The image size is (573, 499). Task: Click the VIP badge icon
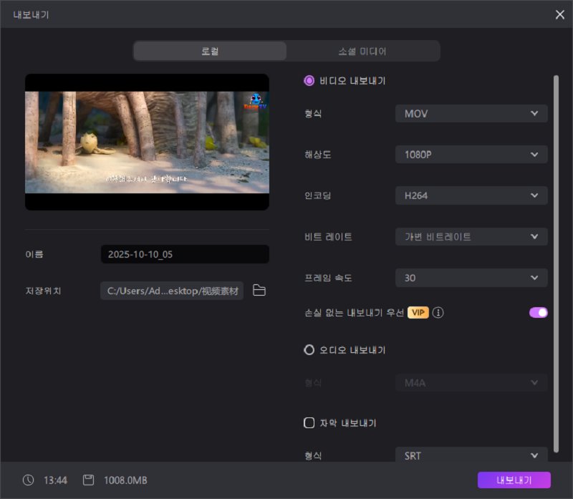[418, 313]
